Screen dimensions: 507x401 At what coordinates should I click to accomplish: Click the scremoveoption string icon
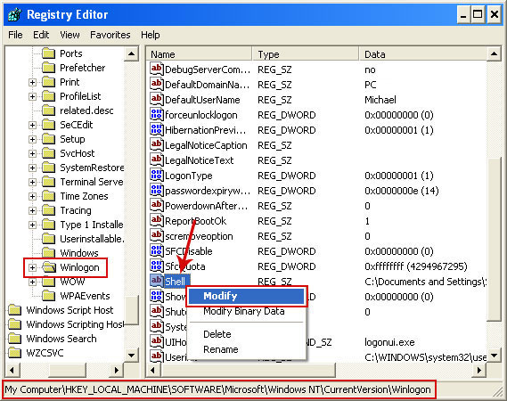coord(157,235)
